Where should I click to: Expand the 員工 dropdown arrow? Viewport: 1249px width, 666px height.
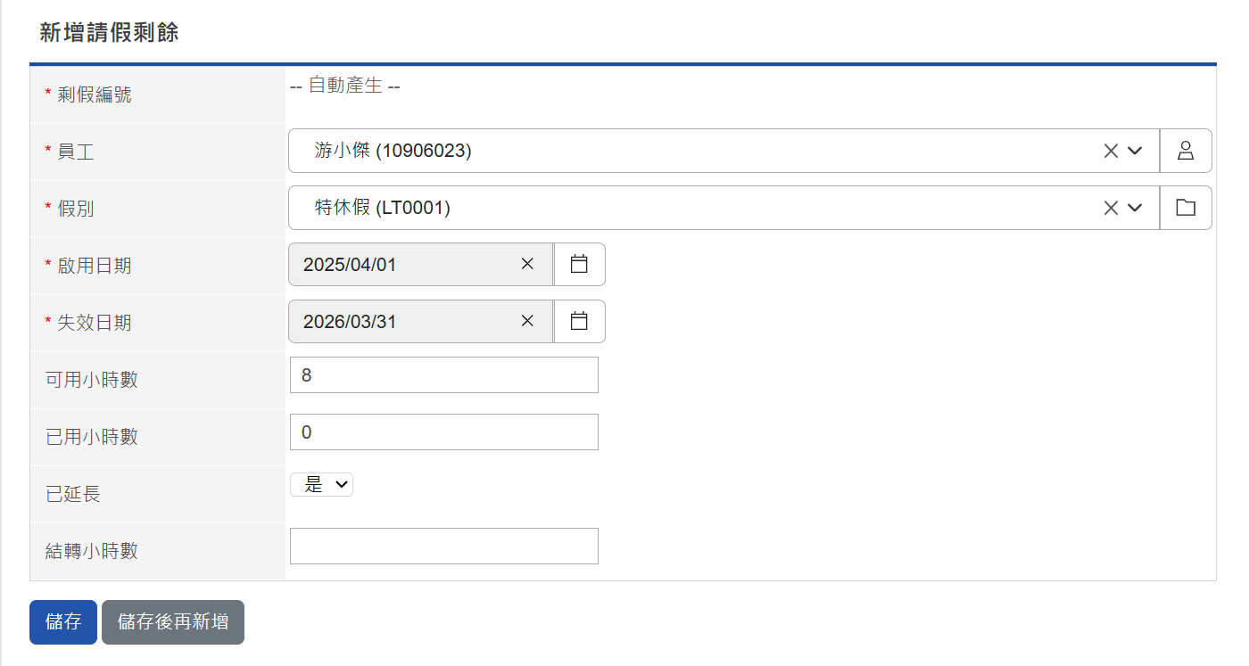[1135, 151]
